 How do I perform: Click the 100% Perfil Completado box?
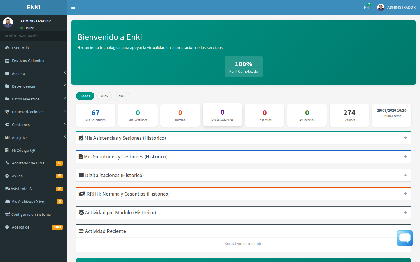point(244,67)
